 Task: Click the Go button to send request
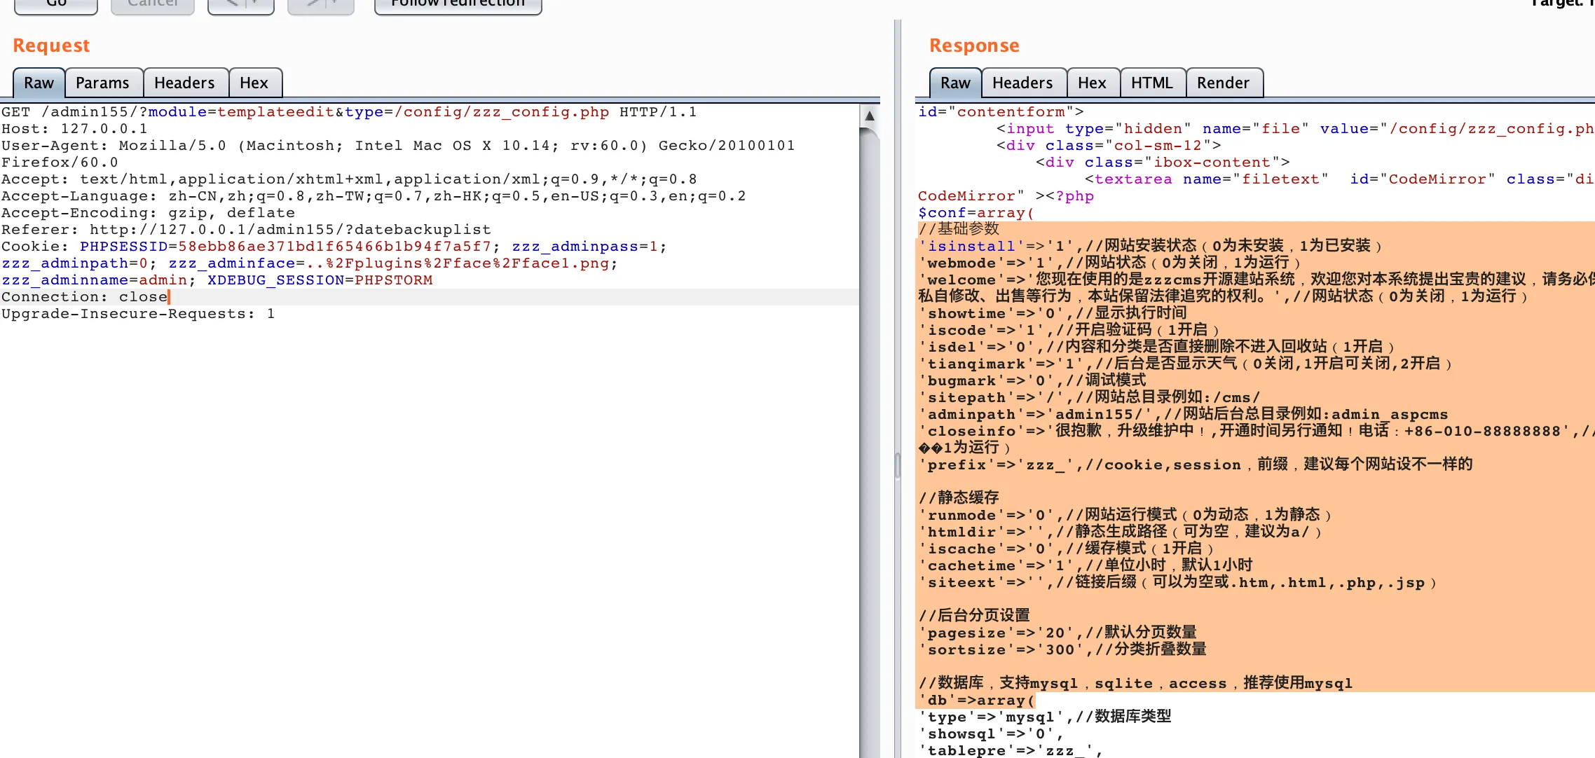coord(56,4)
